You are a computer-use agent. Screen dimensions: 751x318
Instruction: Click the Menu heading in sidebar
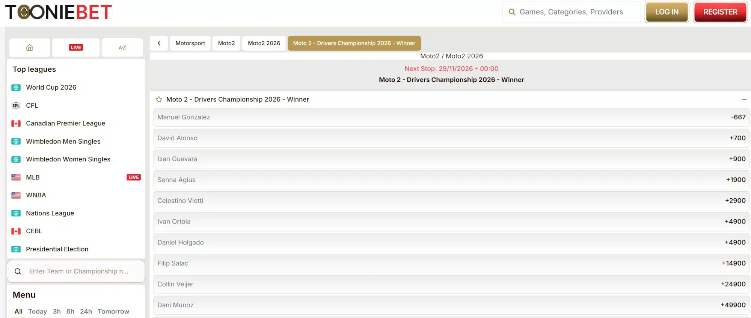point(24,295)
